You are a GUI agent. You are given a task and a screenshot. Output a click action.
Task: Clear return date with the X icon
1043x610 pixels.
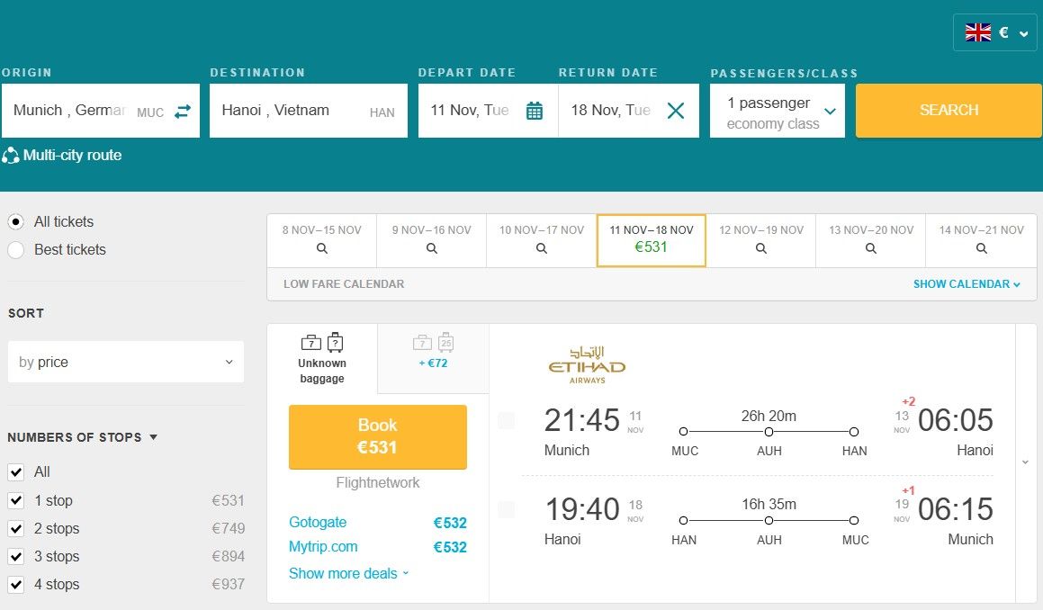(x=675, y=111)
